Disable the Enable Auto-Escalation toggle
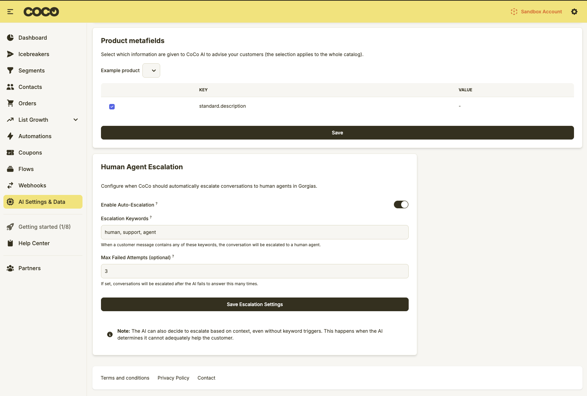 (401, 204)
